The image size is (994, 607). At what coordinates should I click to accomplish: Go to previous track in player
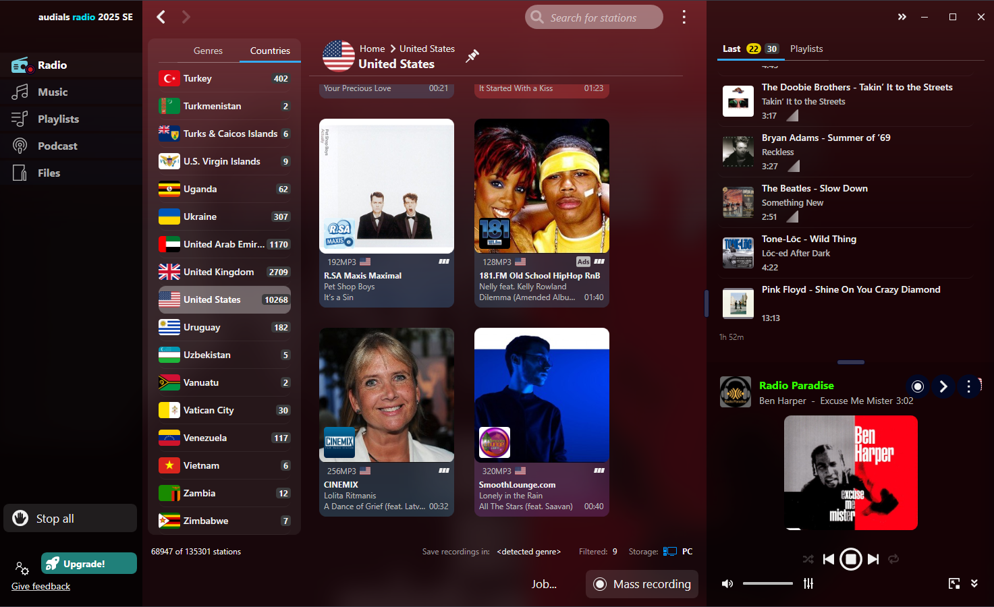tap(829, 559)
